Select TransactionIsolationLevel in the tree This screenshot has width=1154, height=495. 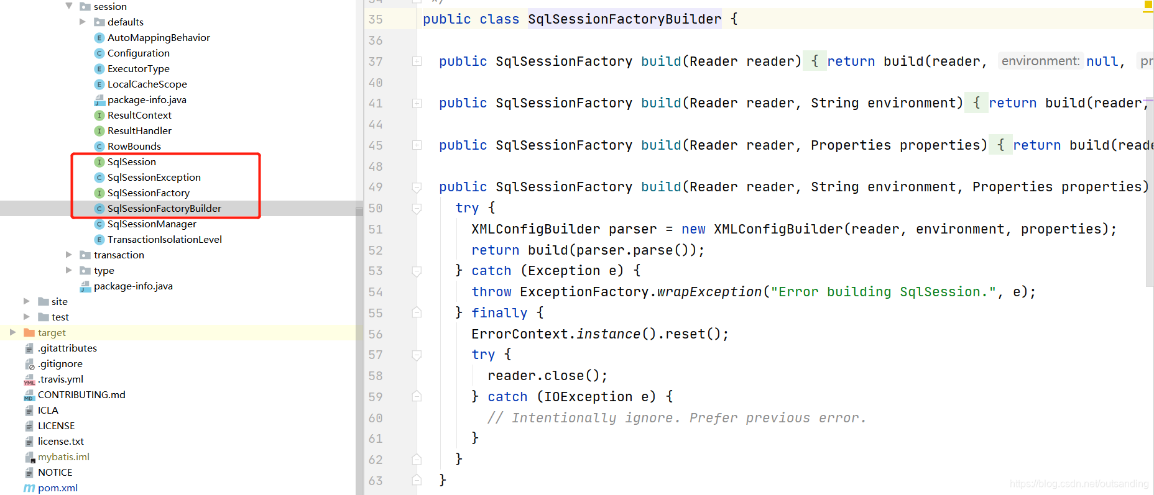click(x=165, y=240)
